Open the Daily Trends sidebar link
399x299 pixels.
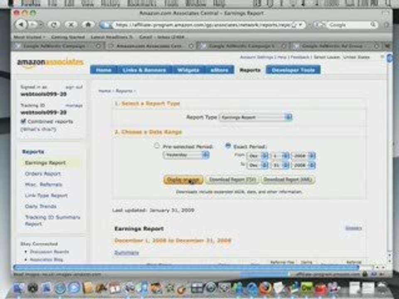tap(40, 206)
